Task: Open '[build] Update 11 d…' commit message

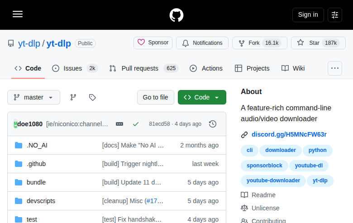Action: (x=132, y=182)
